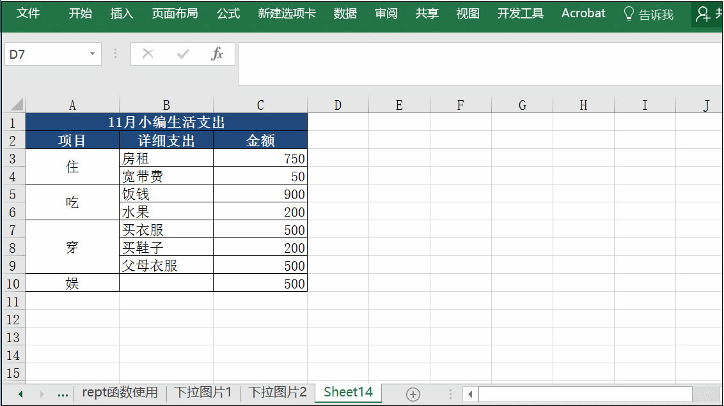The width and height of the screenshot is (724, 406).
Task: Select column C by clicking its header
Action: [260, 104]
